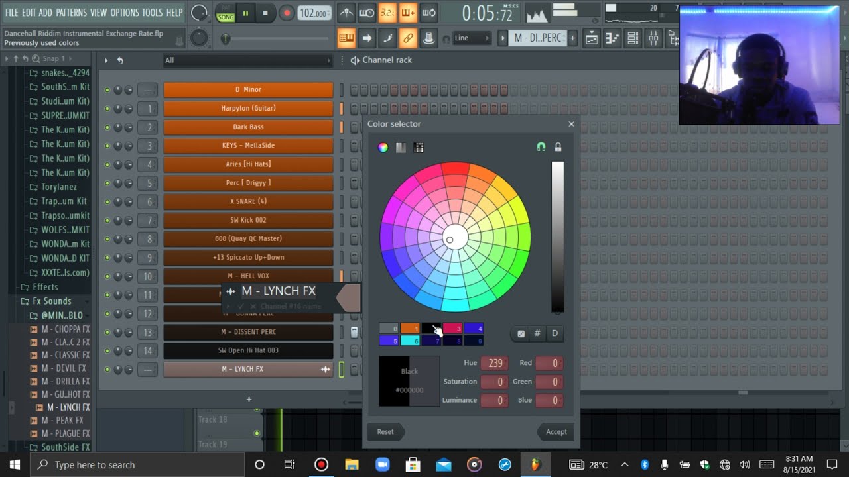Click the Saturation value field
The width and height of the screenshot is (849, 477).
(x=494, y=382)
